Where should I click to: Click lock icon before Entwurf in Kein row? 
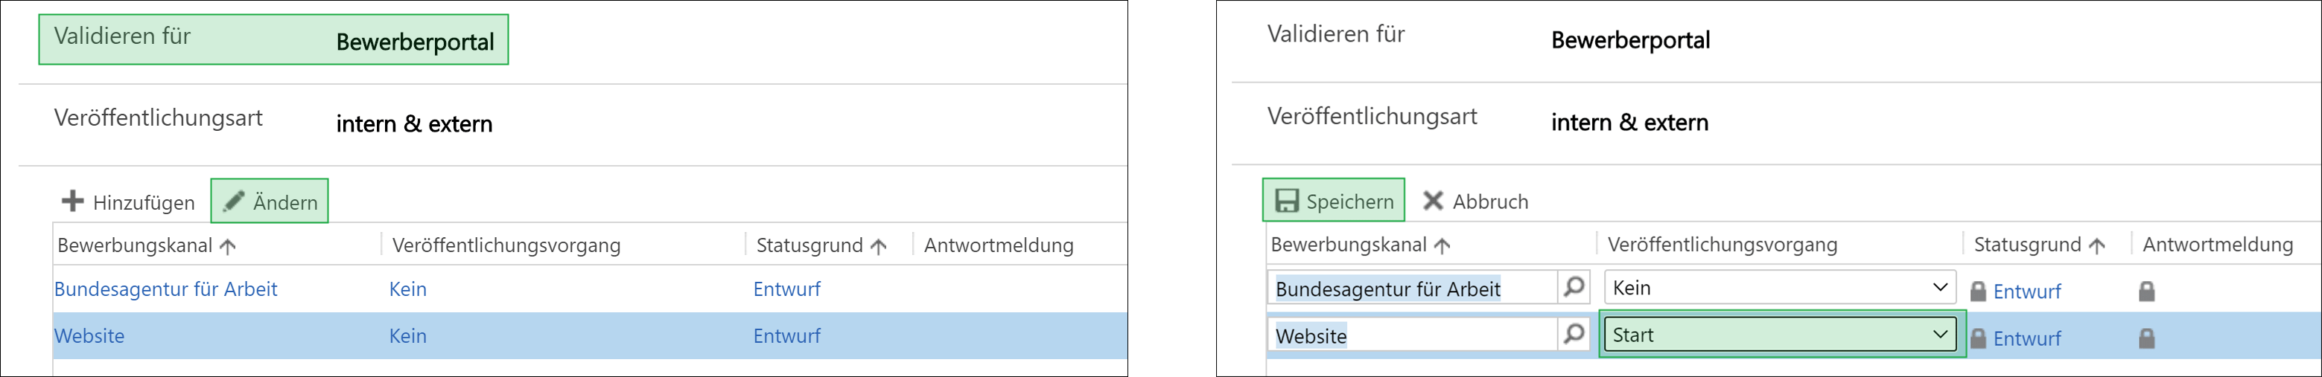tap(1979, 291)
